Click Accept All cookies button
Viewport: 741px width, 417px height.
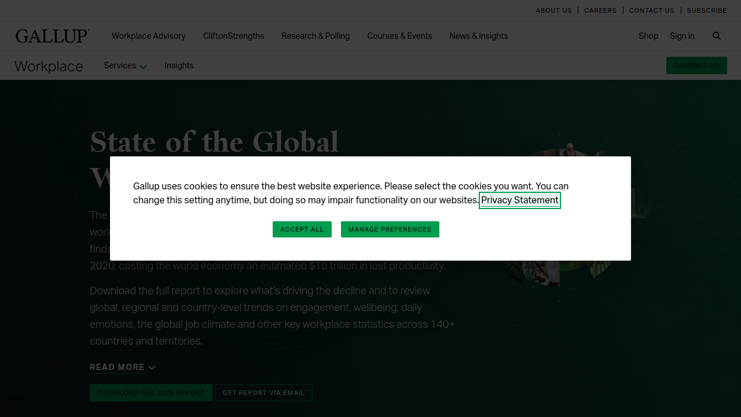302,229
